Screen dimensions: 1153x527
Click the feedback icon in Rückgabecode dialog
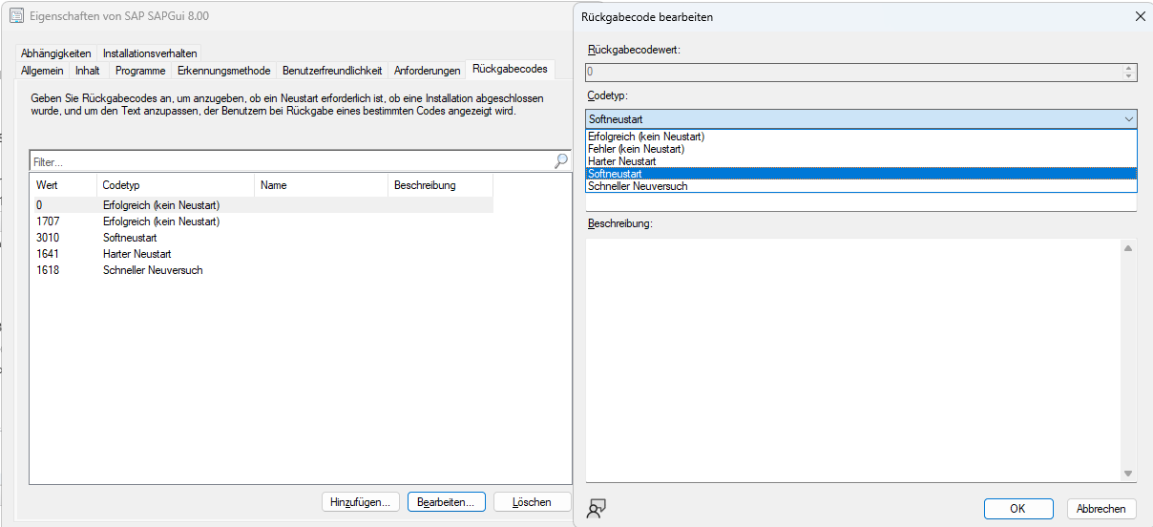(x=597, y=508)
